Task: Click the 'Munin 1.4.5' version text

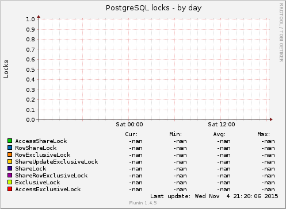Action: pyautogui.click(x=143, y=203)
